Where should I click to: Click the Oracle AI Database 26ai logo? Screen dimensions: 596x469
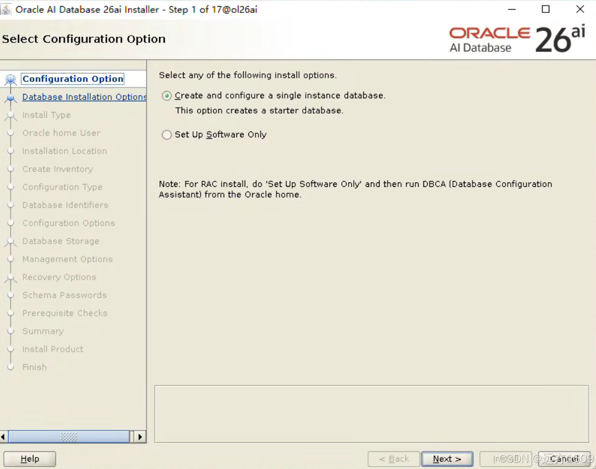pos(517,39)
